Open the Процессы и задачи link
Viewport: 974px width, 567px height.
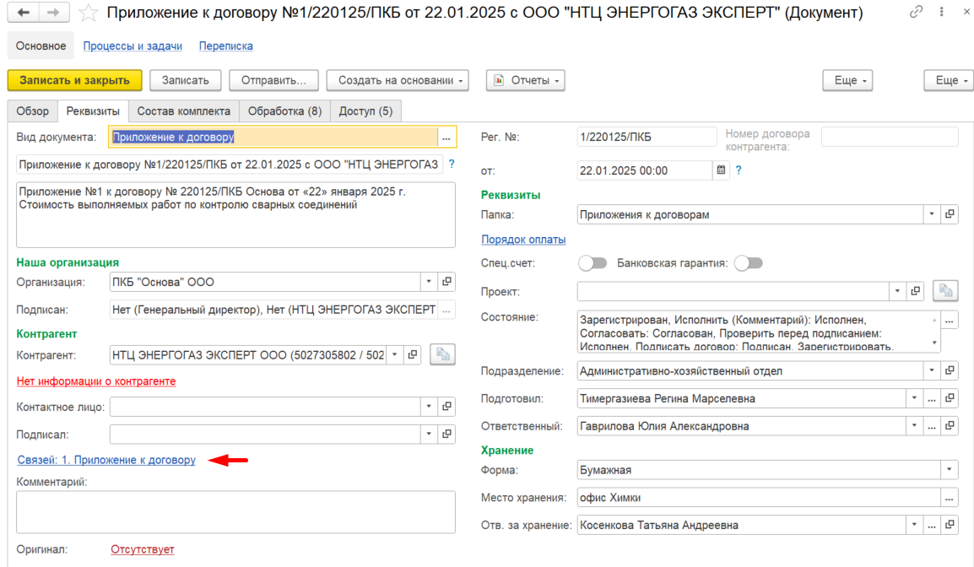(133, 46)
